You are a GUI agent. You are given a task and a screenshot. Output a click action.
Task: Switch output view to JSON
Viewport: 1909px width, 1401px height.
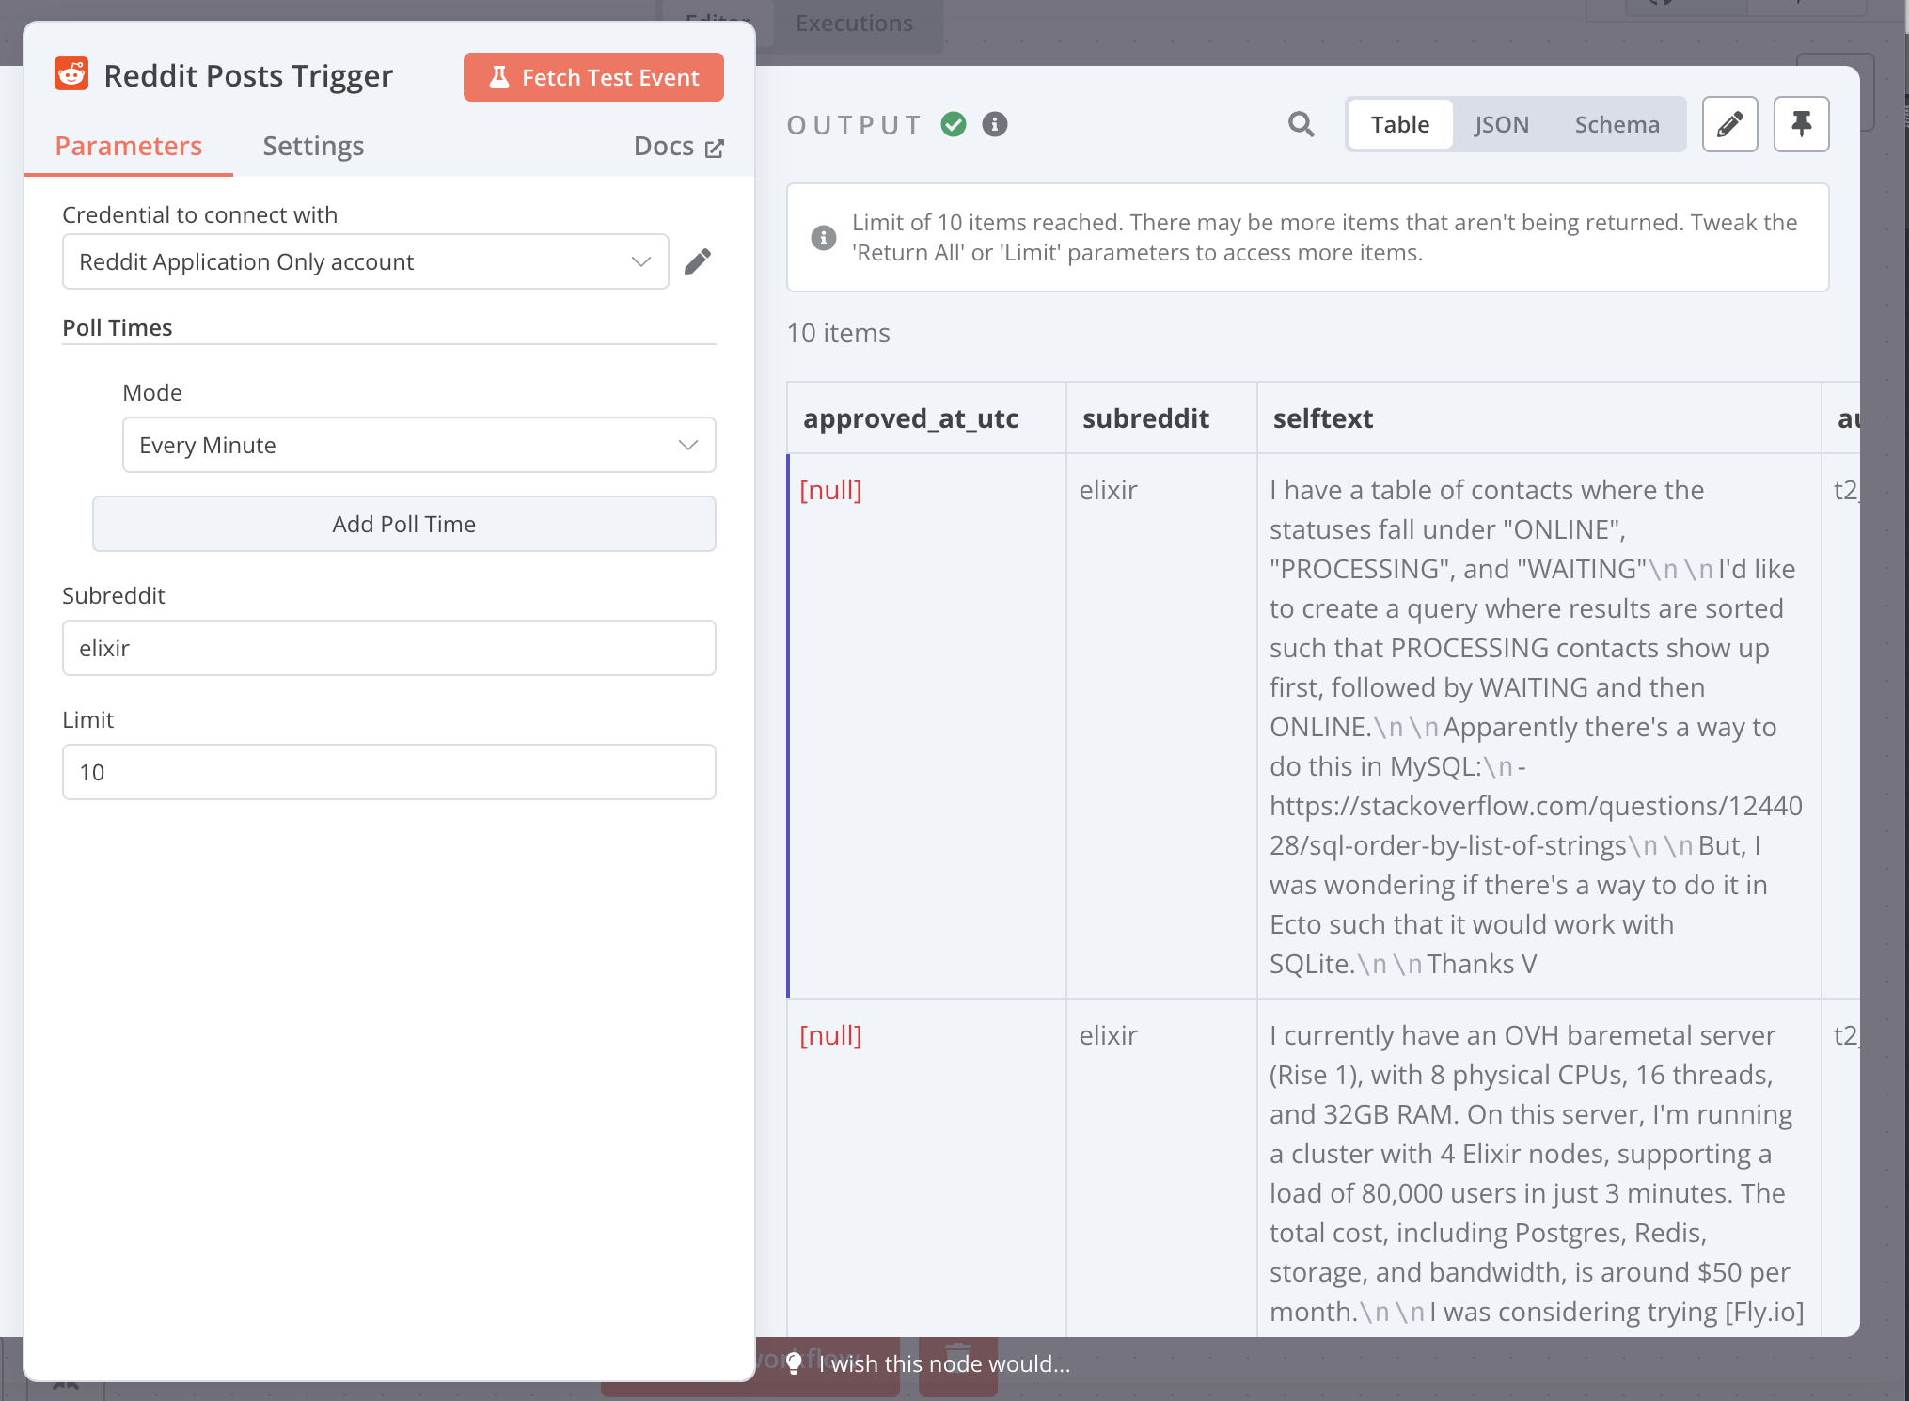[x=1501, y=124]
